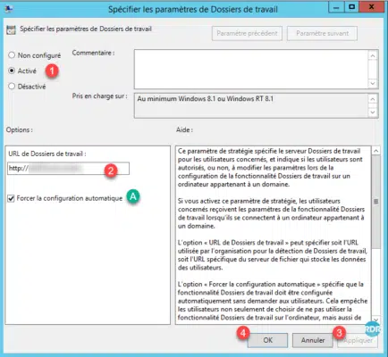Click the Aide panel scrollbar thumb
Viewport: 388px width, 357px height.
376,202
